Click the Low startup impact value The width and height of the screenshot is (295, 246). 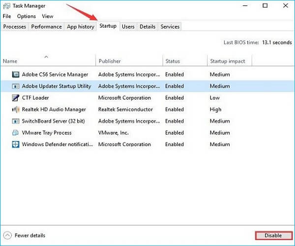pyautogui.click(x=215, y=98)
